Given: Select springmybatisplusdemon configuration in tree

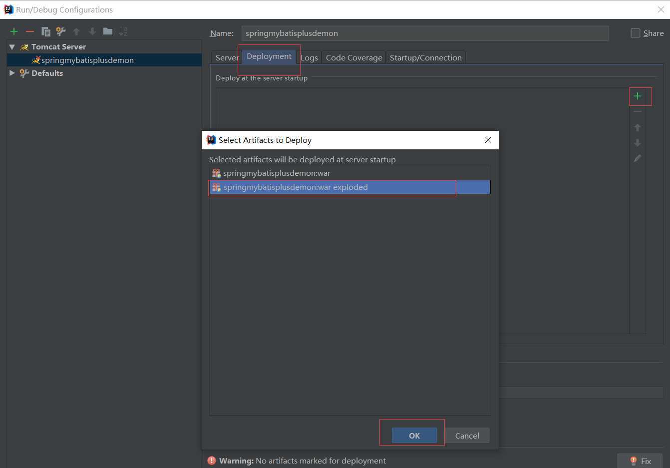Looking at the screenshot, I should point(104,60).
